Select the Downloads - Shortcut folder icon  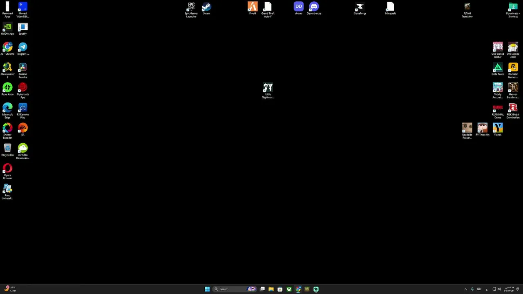click(x=513, y=10)
